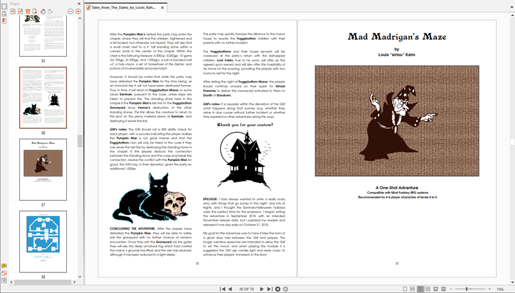Jump to the last page
Image resolution: width=515 pixels, height=293 pixels.
click(x=270, y=289)
